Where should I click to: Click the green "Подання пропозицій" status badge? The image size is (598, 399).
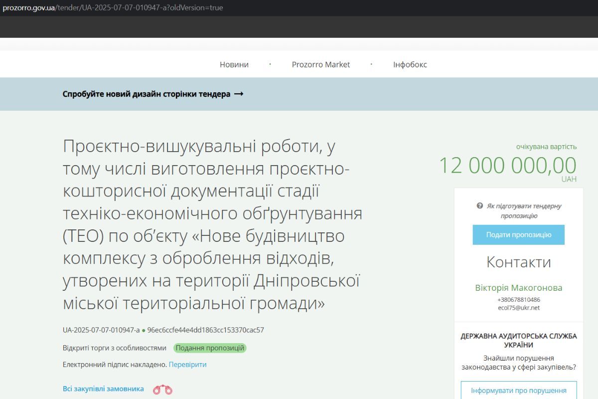click(210, 348)
